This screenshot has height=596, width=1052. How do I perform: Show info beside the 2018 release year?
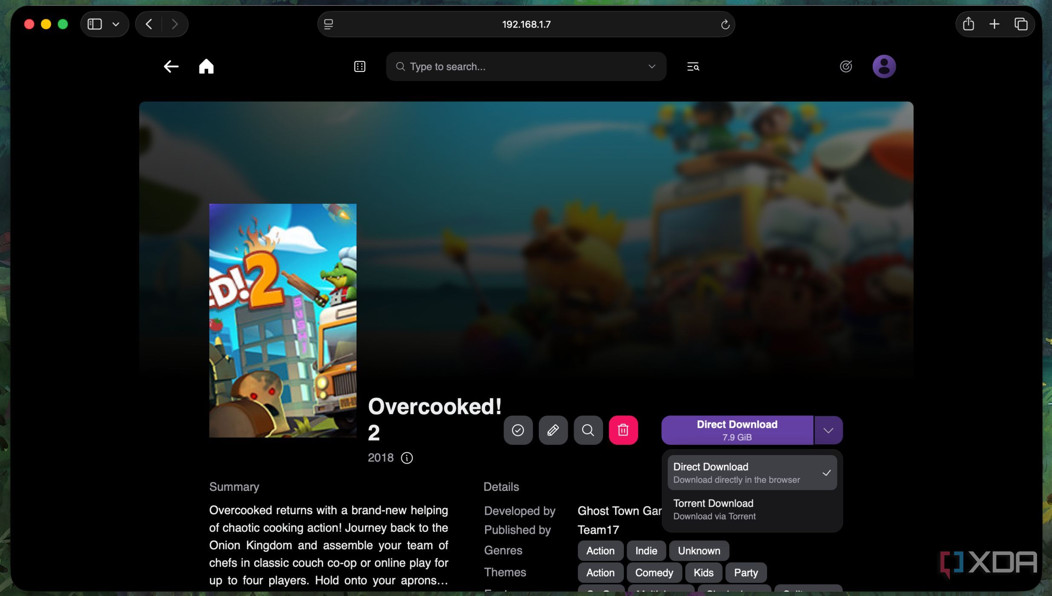tap(407, 458)
